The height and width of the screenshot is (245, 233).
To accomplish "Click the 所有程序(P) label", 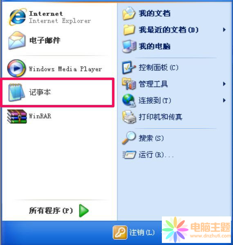I will point(51,211).
